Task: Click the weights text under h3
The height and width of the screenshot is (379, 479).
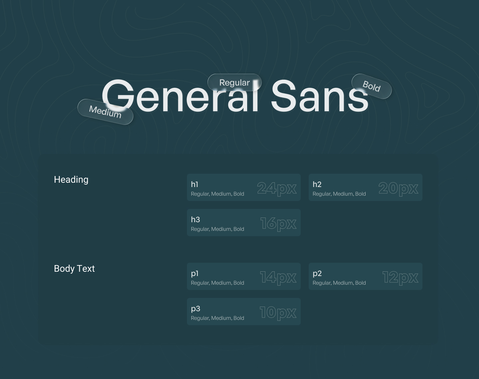Action: tap(218, 229)
